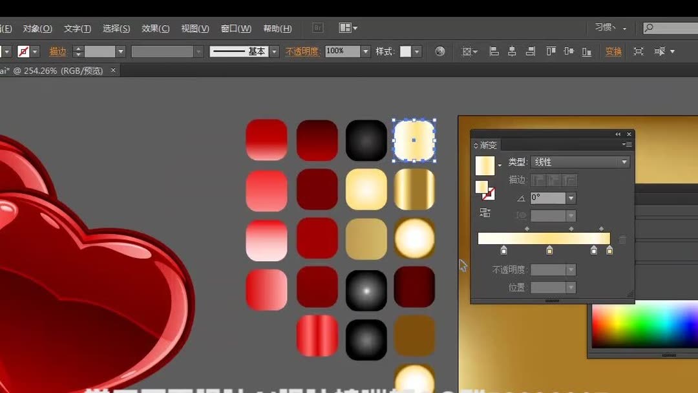Click the 渐变 panel tab title

pos(489,145)
